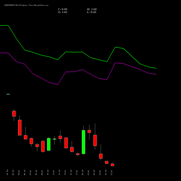Viewport: 181px width, 181px height.
Task: Click the red candle for 21 Jul
Action: tap(89, 131)
